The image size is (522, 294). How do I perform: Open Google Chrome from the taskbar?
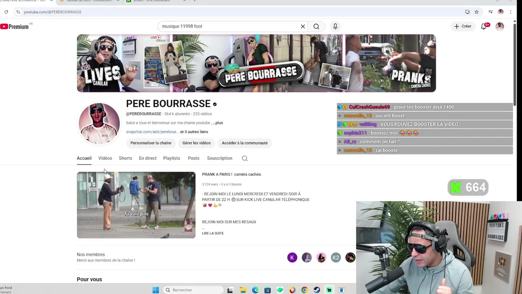(x=304, y=290)
